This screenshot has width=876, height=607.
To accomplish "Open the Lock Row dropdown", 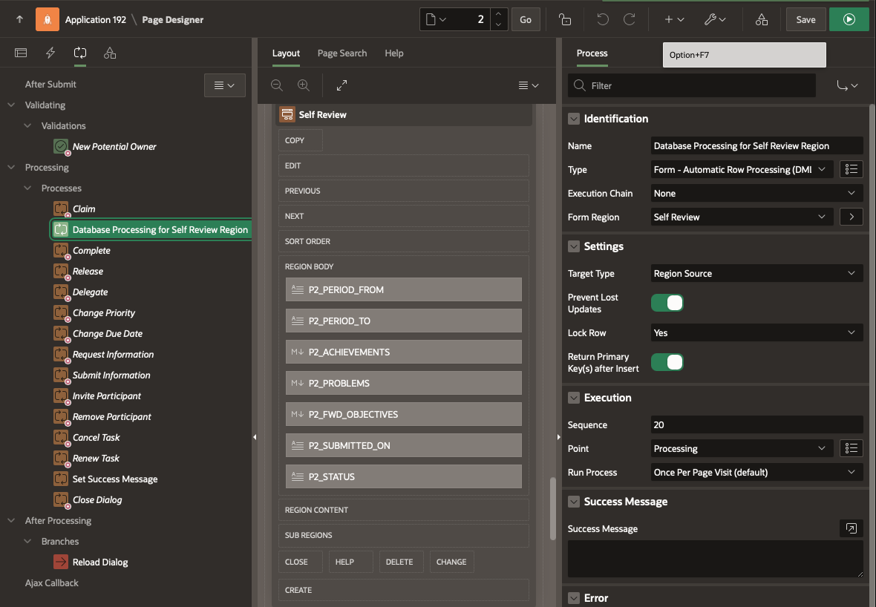I will [756, 333].
